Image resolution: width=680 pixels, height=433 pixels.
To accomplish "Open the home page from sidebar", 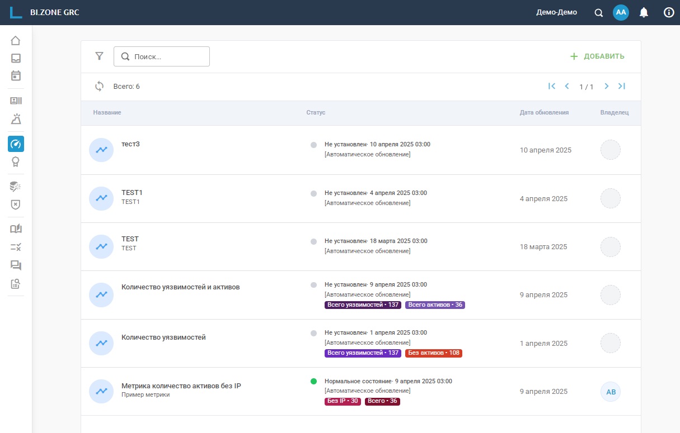I will [x=16, y=40].
